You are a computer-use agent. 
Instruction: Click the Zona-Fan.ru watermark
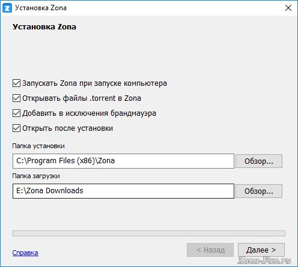[x=264, y=260]
